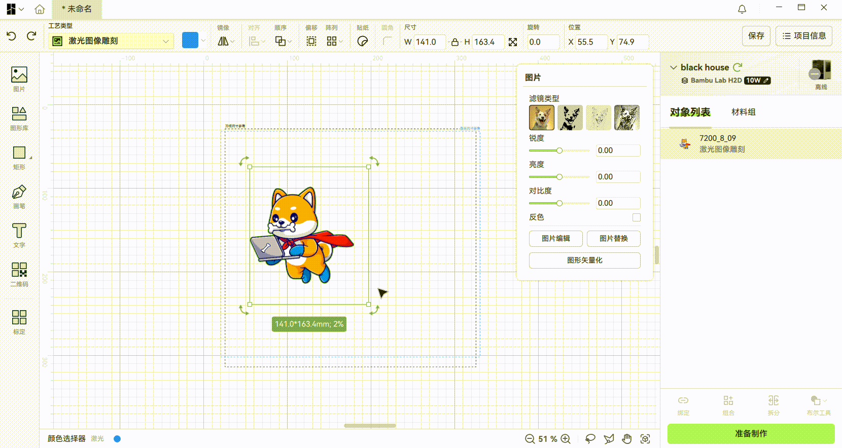
Task: Refresh the black house device
Action: [738, 67]
